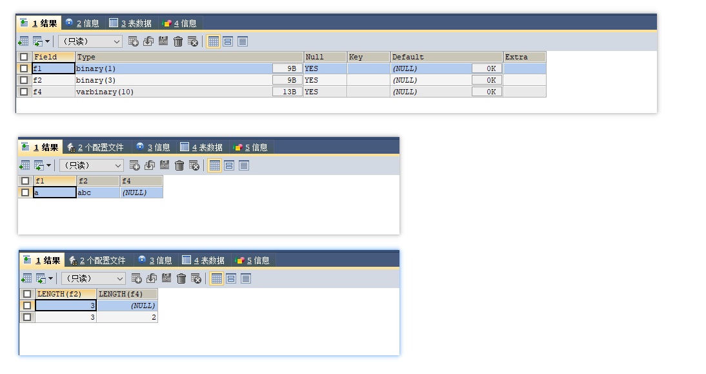Check the f2 binary(3) row checkbox

[24, 80]
